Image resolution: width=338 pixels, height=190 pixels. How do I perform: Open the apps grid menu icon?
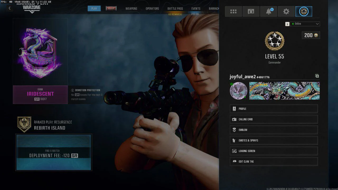click(233, 12)
